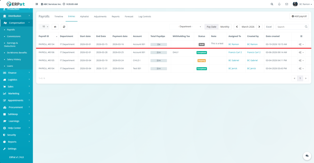Open the notifications bell
Image resolution: width=314 pixels, height=163 pixels.
pyautogui.click(x=279, y=4)
